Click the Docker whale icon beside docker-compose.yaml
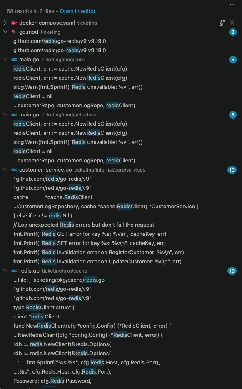The height and width of the screenshot is (389, 242). tap(14, 23)
